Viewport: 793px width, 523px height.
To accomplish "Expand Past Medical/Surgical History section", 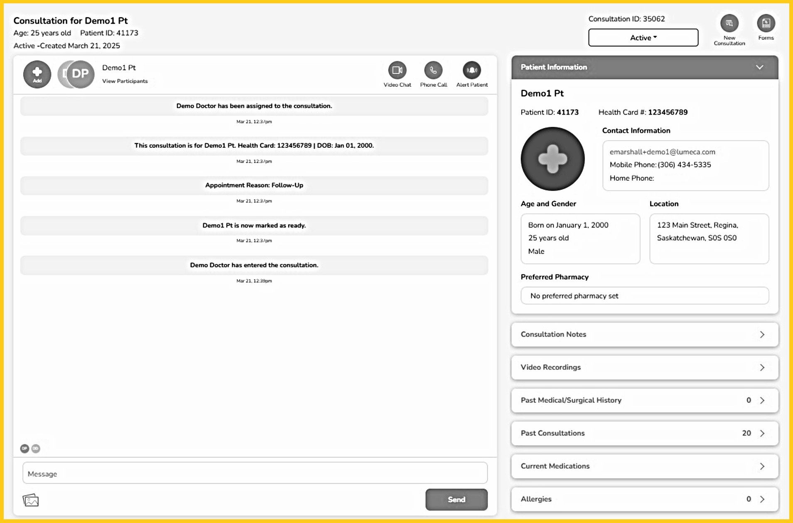I will coord(645,400).
